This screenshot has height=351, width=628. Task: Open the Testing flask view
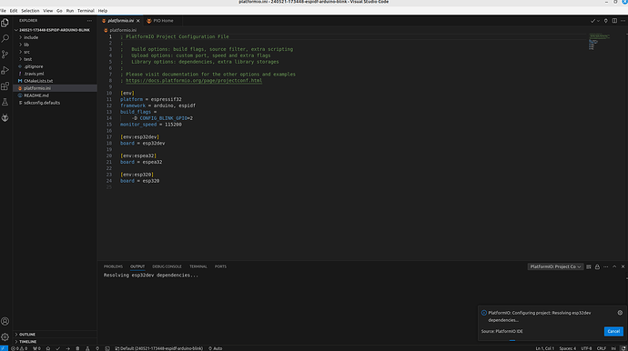(5, 102)
